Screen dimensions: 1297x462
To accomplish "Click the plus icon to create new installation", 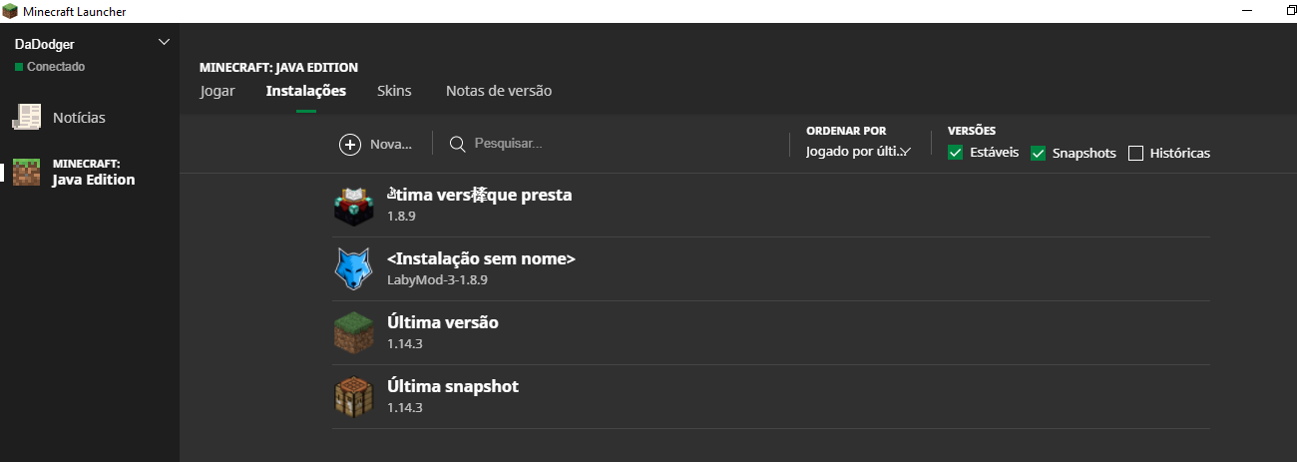I will coord(350,145).
